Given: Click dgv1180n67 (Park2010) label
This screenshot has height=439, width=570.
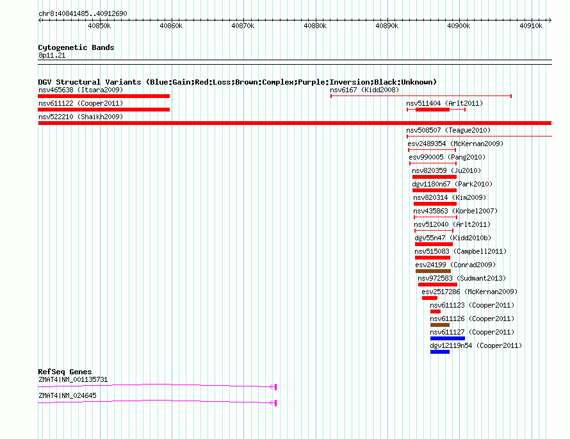Looking at the screenshot, I should point(452,184).
